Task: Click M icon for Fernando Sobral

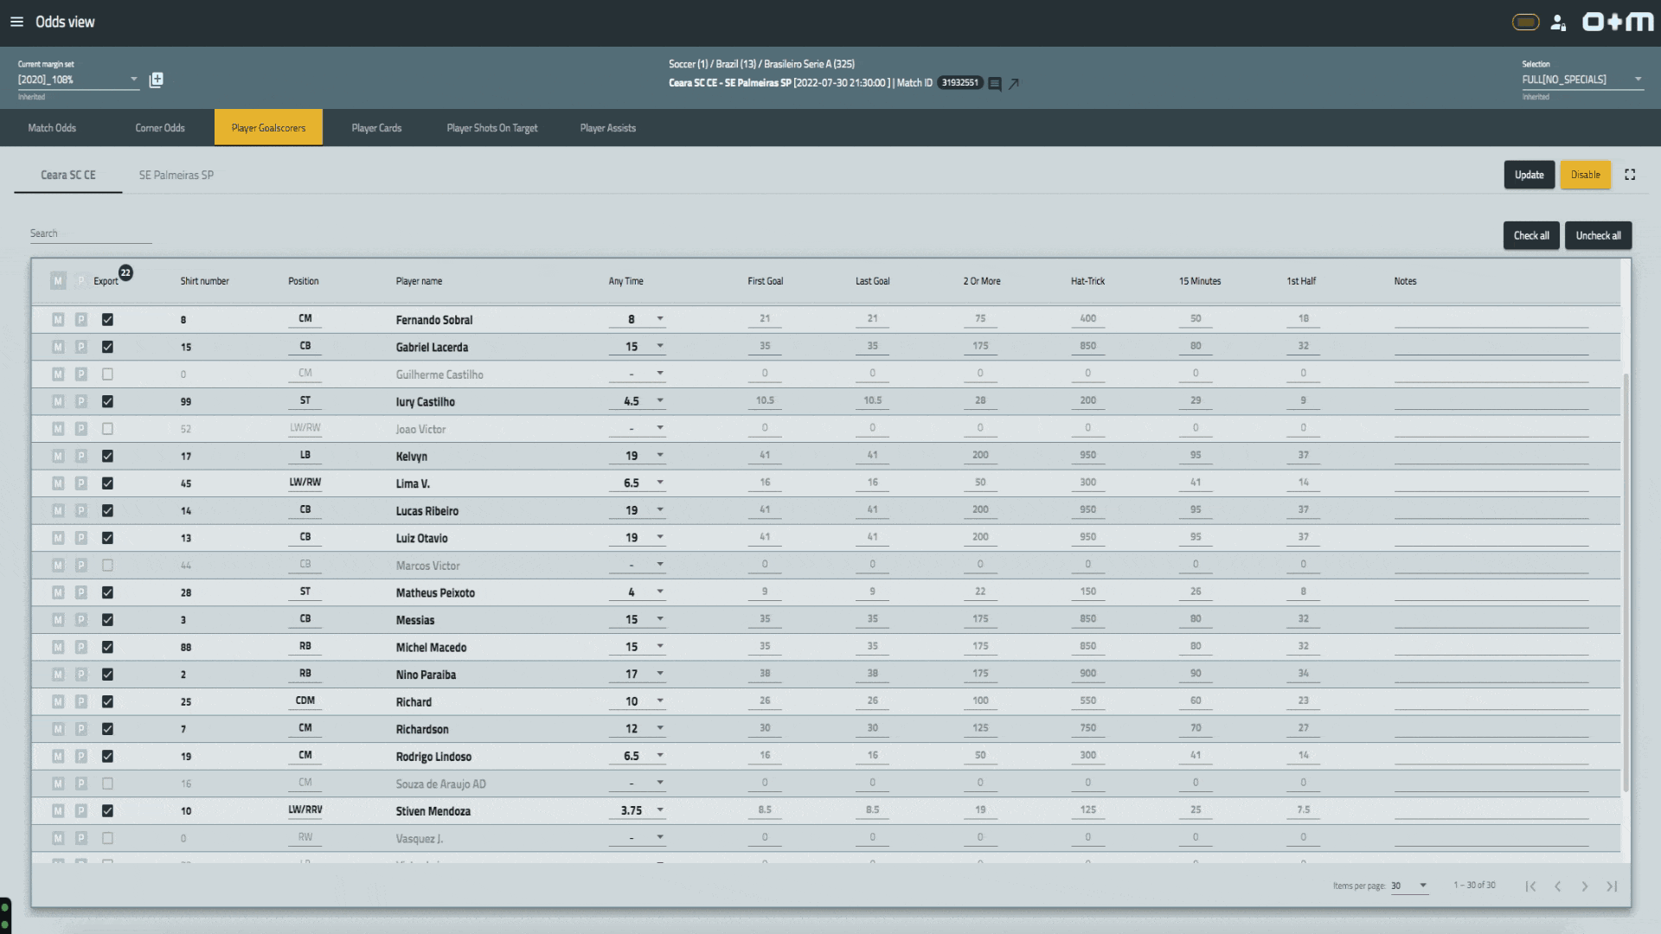Action: (58, 320)
